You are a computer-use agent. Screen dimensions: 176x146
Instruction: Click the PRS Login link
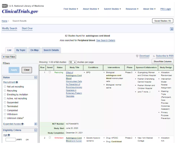coord(165,9)
